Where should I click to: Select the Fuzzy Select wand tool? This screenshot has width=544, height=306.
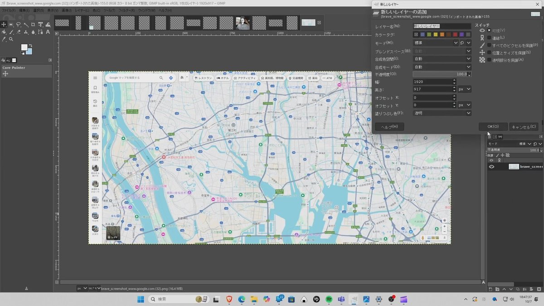click(x=26, y=24)
